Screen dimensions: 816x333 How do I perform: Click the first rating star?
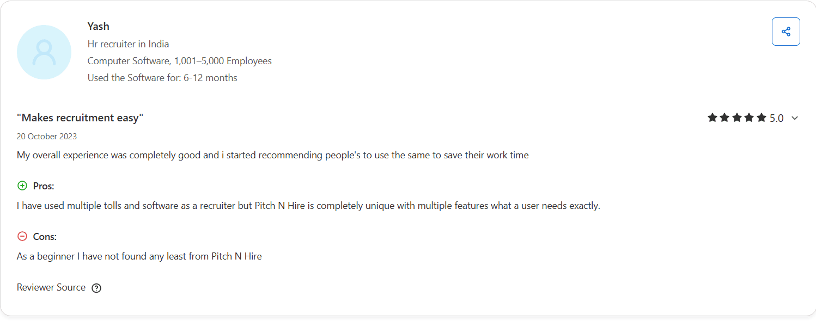coord(713,117)
